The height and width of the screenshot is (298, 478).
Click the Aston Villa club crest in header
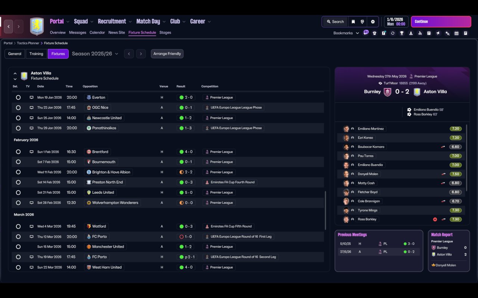(x=37, y=26)
